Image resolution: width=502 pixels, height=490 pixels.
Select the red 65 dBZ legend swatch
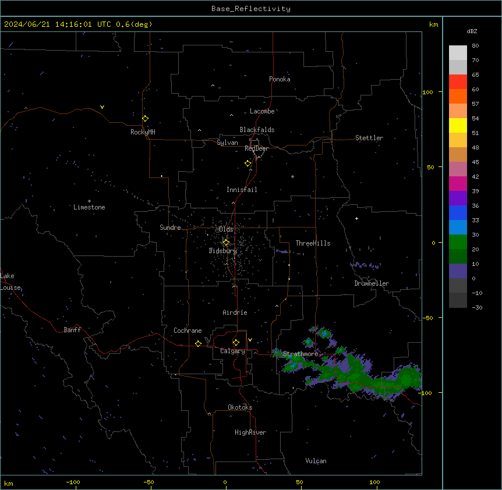[458, 81]
